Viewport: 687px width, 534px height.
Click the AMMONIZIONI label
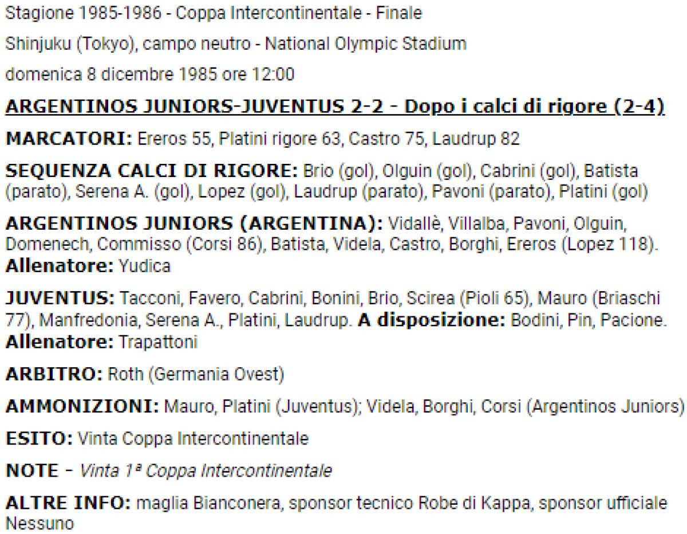tap(82, 407)
